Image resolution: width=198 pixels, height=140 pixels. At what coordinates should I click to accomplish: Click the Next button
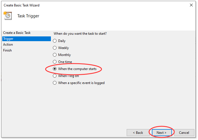tap(161, 132)
